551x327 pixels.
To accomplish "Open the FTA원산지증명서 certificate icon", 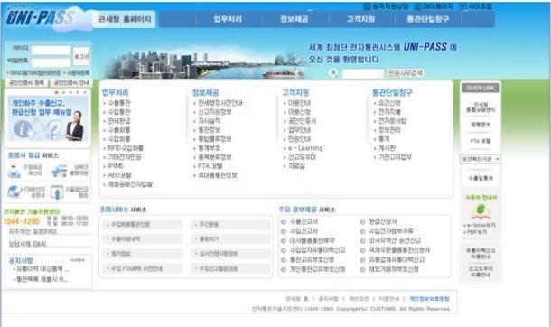I will click(14, 192).
